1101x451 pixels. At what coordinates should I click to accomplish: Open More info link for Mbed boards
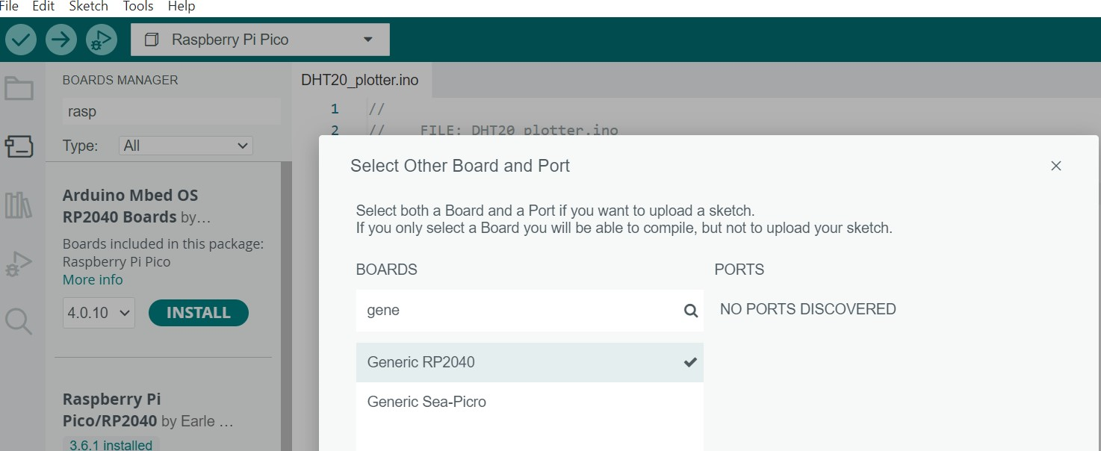pyautogui.click(x=93, y=280)
